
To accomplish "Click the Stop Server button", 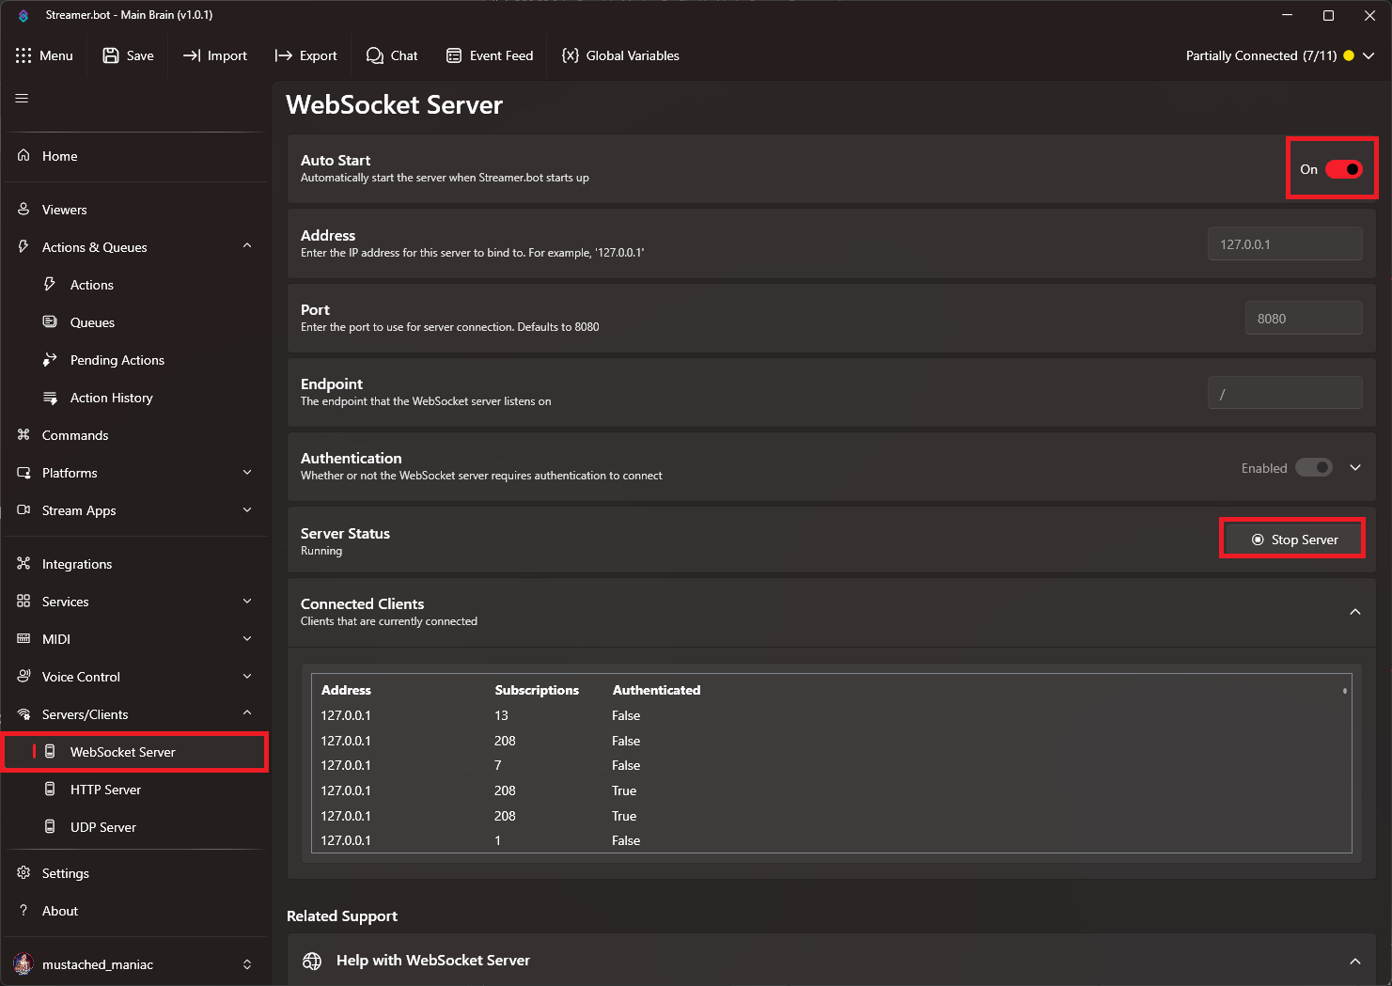I will pyautogui.click(x=1291, y=539).
